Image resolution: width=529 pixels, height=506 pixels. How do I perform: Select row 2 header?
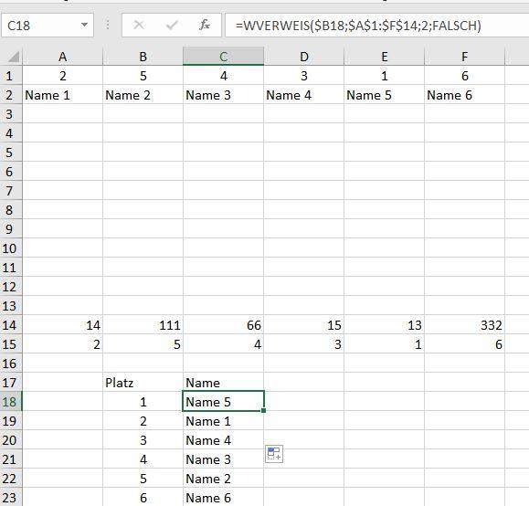11,95
